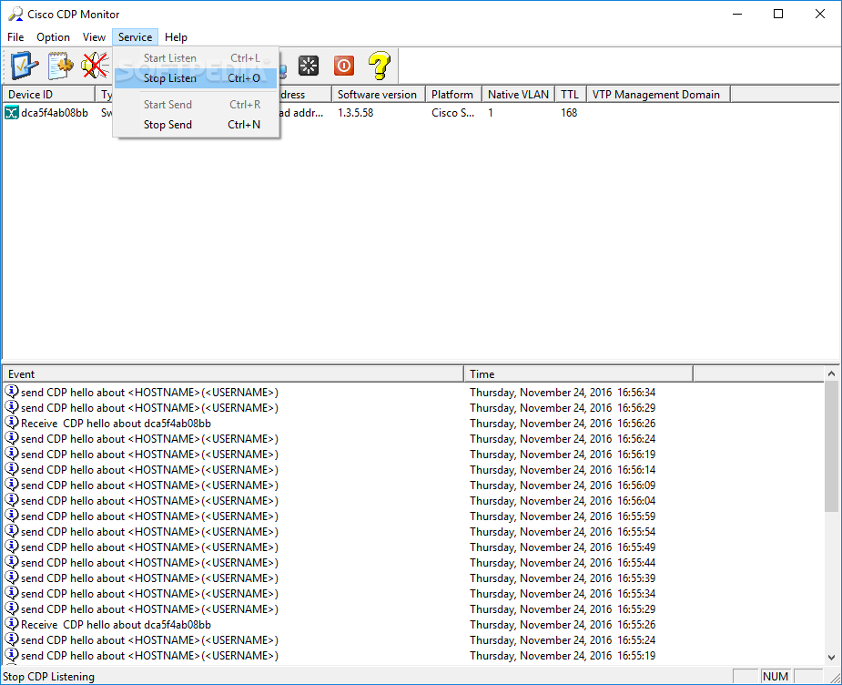Viewport: 842px width, 685px height.
Task: Sort by VTP Management Domain column header
Action: pos(658,95)
